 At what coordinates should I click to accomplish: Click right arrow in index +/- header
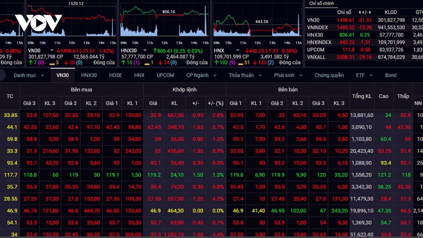point(370,12)
